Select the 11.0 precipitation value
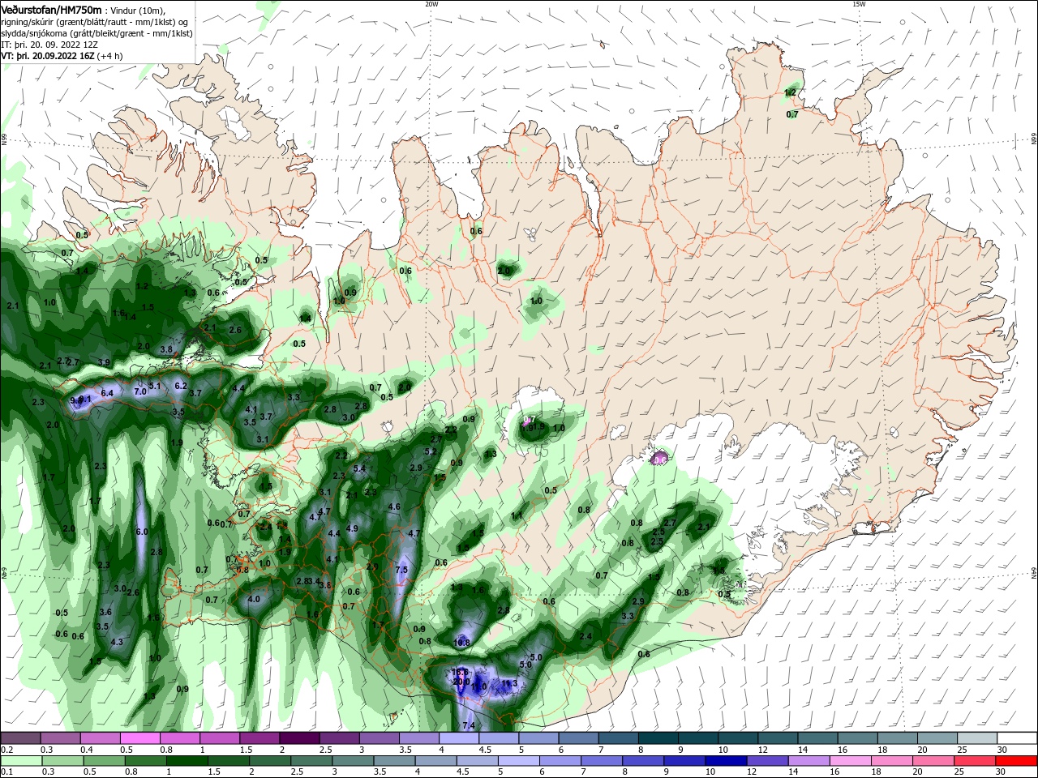The width and height of the screenshot is (1038, 778). click(478, 687)
